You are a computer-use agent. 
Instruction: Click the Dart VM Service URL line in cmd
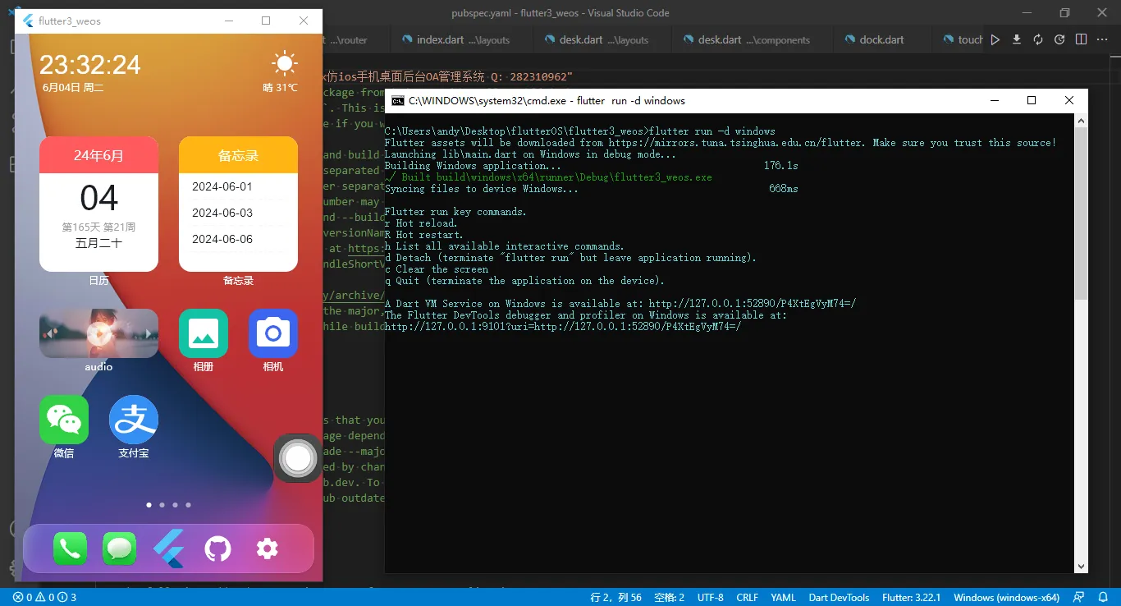coord(620,304)
